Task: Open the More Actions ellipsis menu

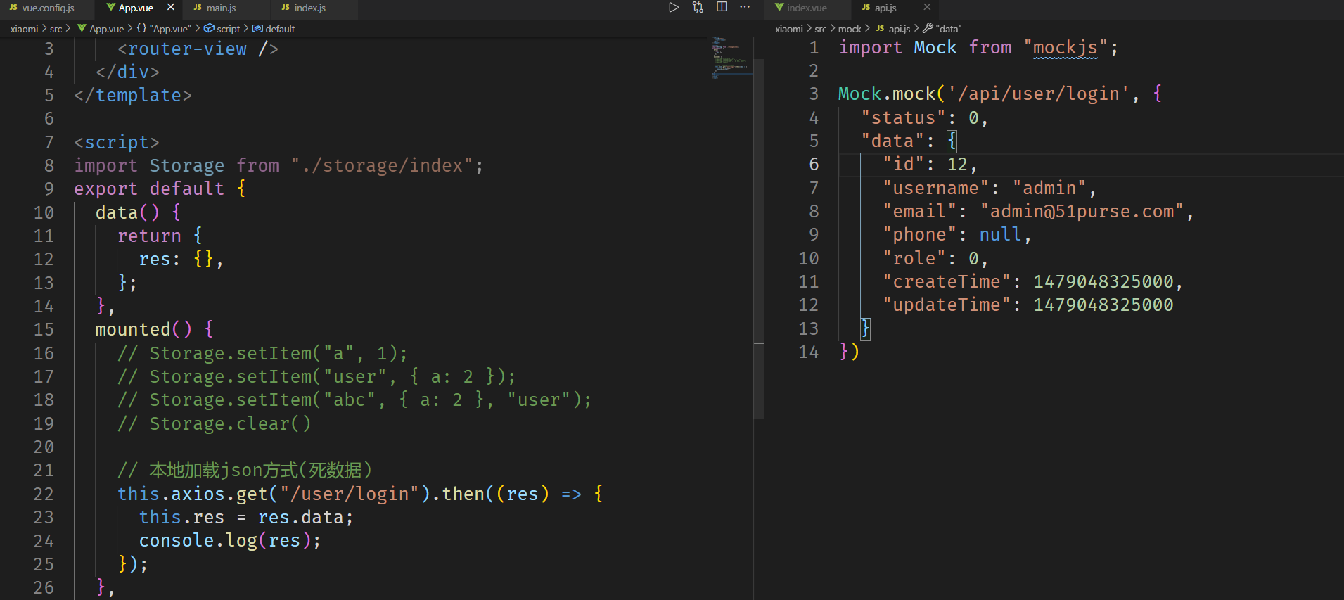Action: tap(745, 7)
